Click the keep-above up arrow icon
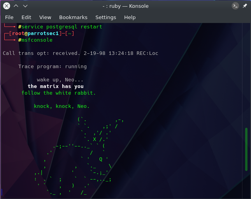Viewport: 251px width, 199px height. click(16, 6)
